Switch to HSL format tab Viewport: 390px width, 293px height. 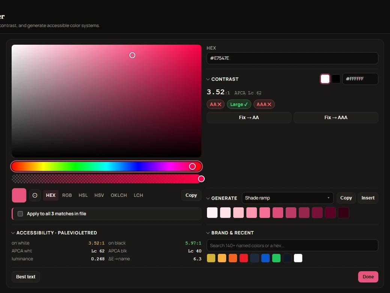83,195
